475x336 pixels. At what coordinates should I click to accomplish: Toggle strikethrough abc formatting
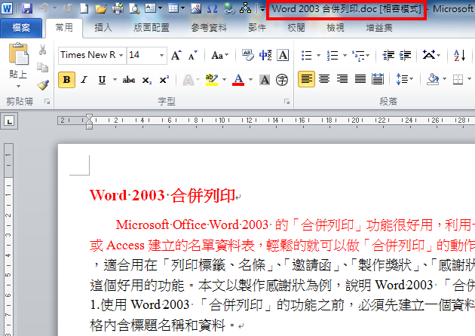pyautogui.click(x=129, y=80)
